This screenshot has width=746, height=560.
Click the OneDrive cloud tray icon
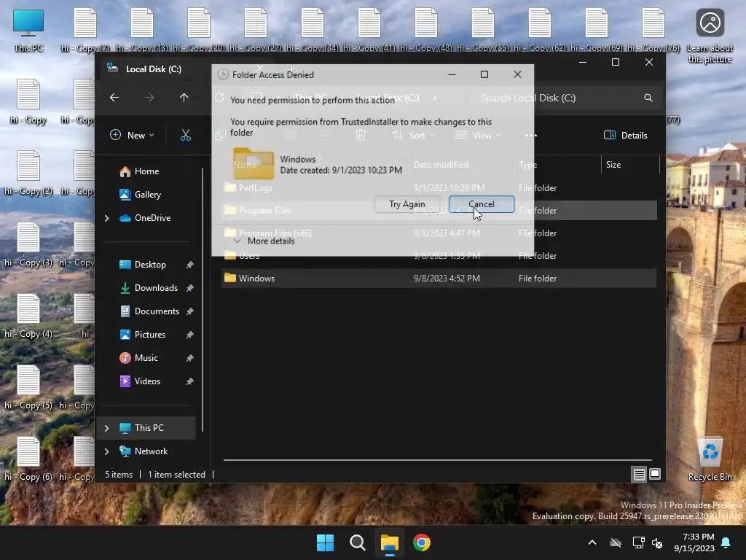[616, 542]
